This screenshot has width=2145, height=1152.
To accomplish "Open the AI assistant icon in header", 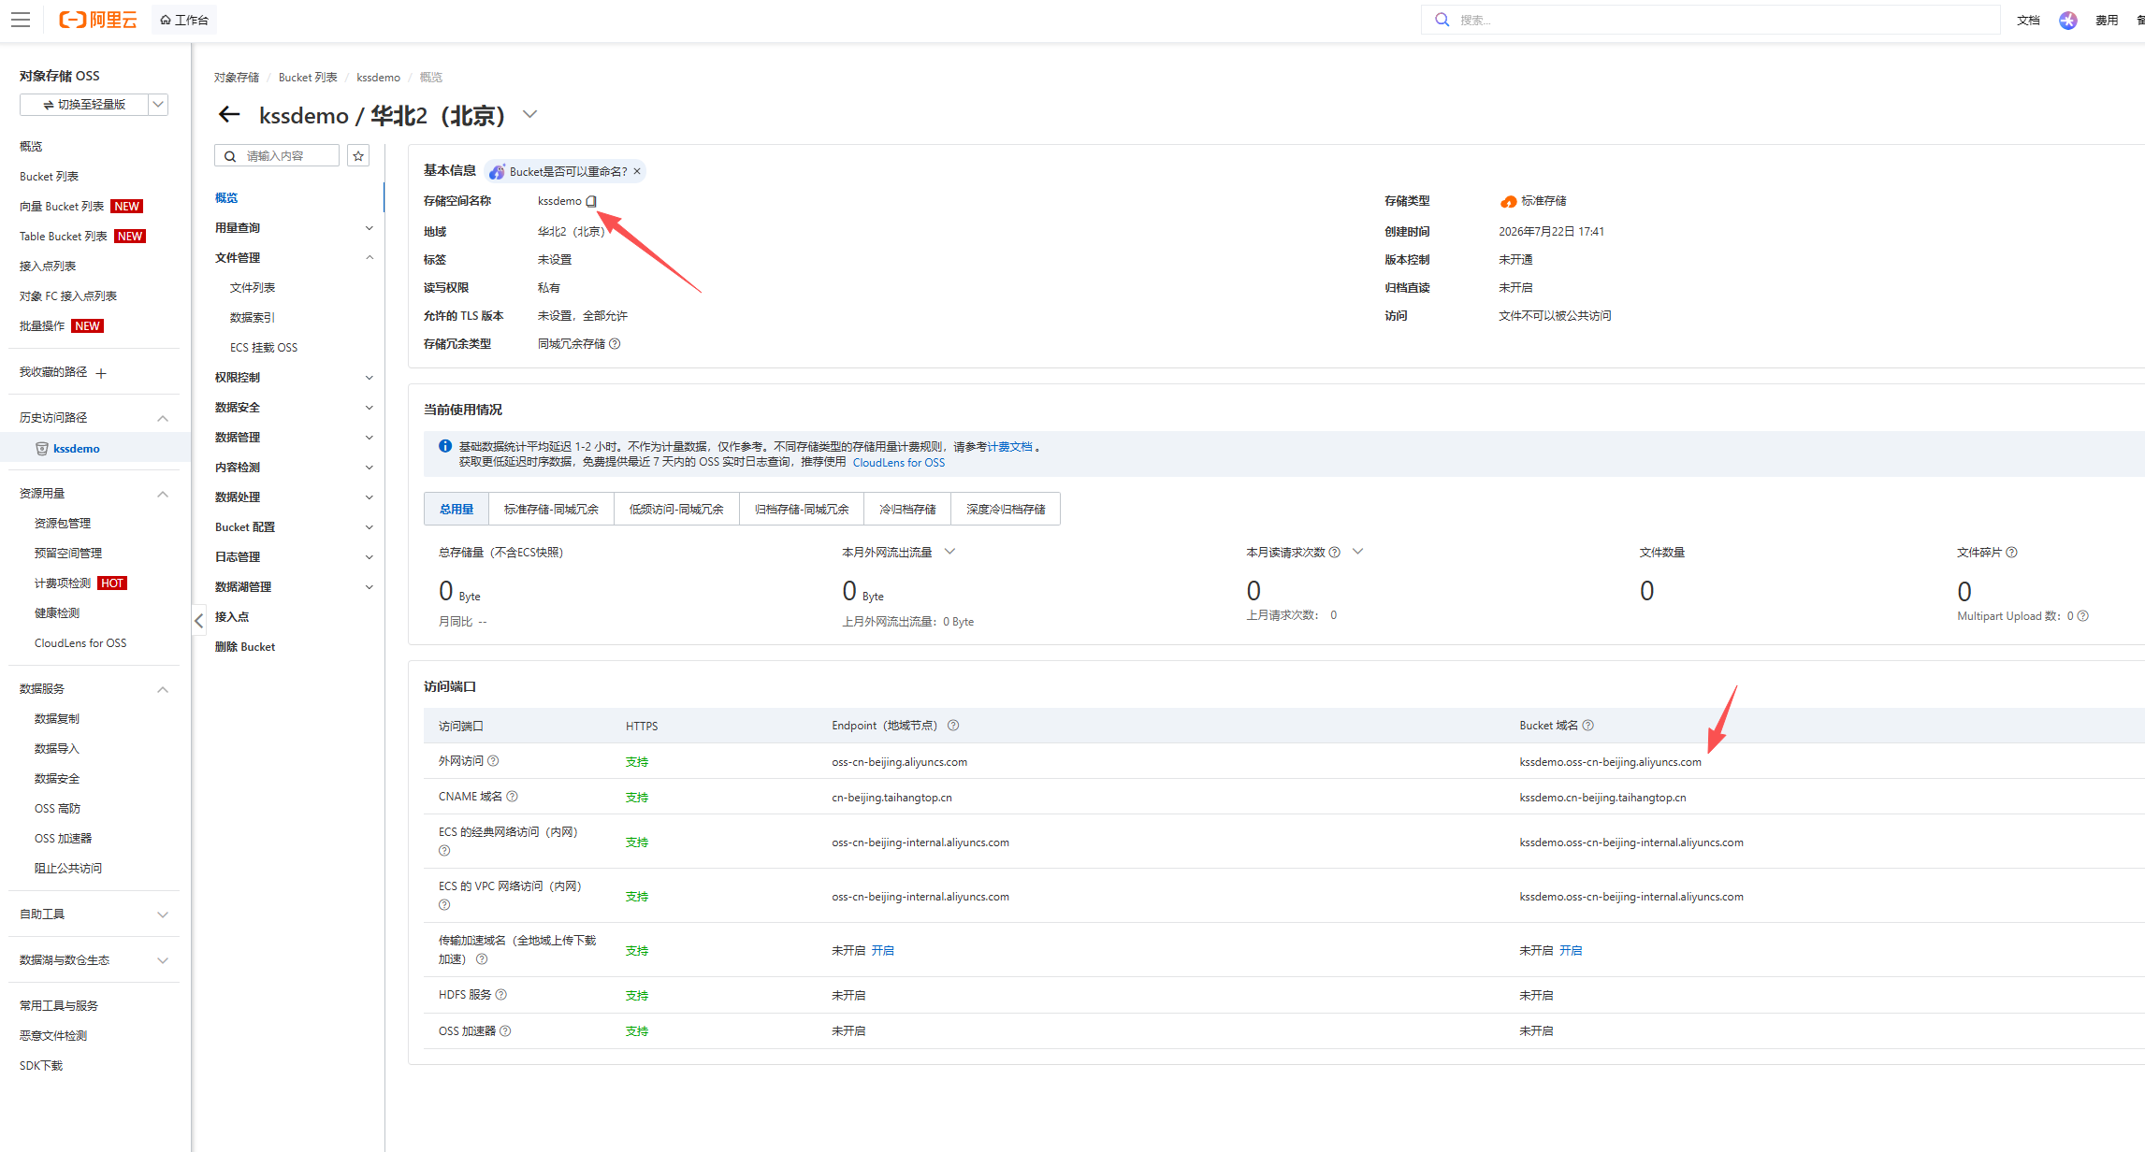I will click(2067, 20).
